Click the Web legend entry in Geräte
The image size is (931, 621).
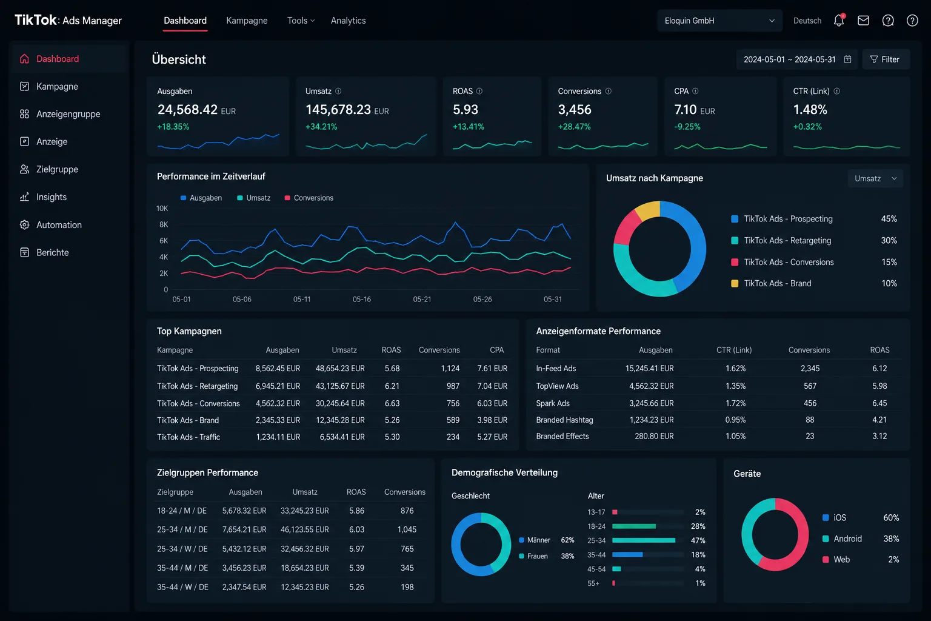click(x=861, y=560)
